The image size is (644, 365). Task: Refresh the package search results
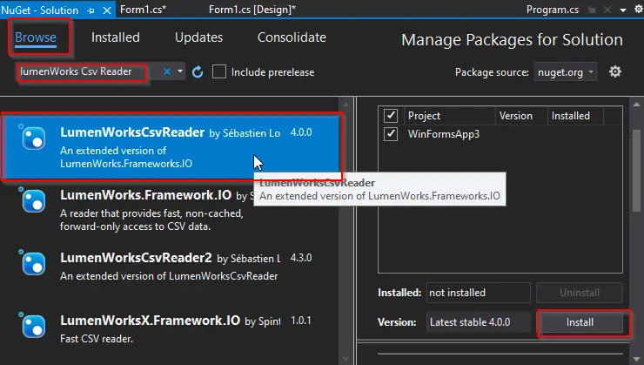198,72
